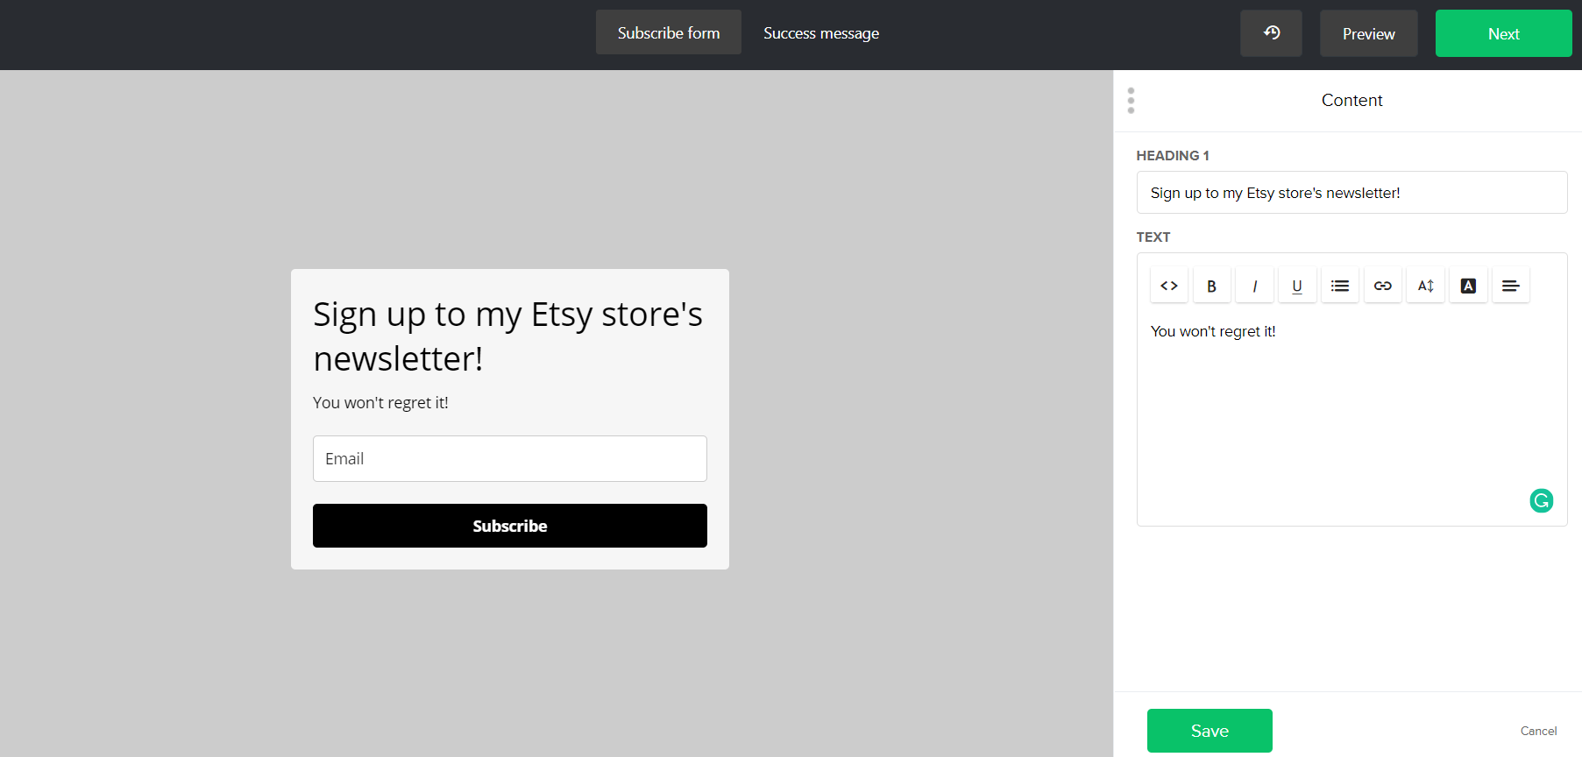
Task: Open the form Preview
Action: point(1369,33)
